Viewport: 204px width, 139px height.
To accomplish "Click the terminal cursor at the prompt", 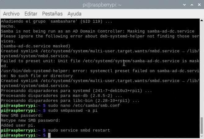I will 49,135.
